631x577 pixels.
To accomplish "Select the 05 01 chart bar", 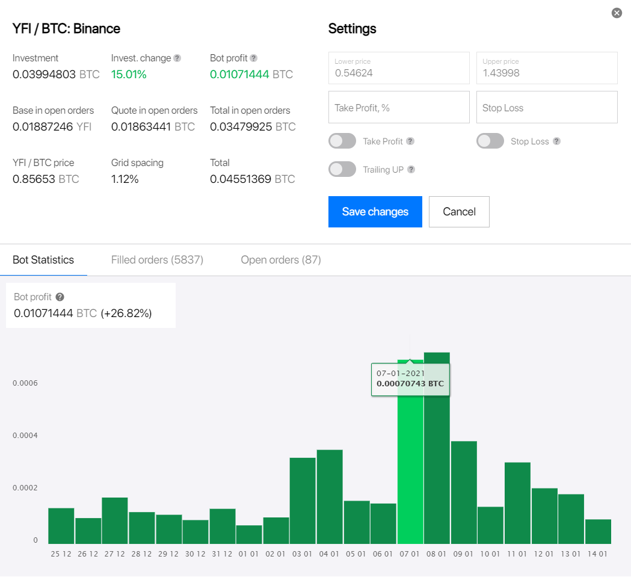I will tap(357, 522).
